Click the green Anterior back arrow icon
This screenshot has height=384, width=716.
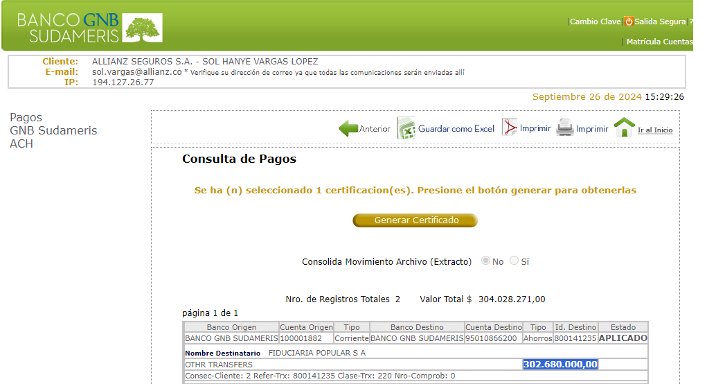pos(348,128)
